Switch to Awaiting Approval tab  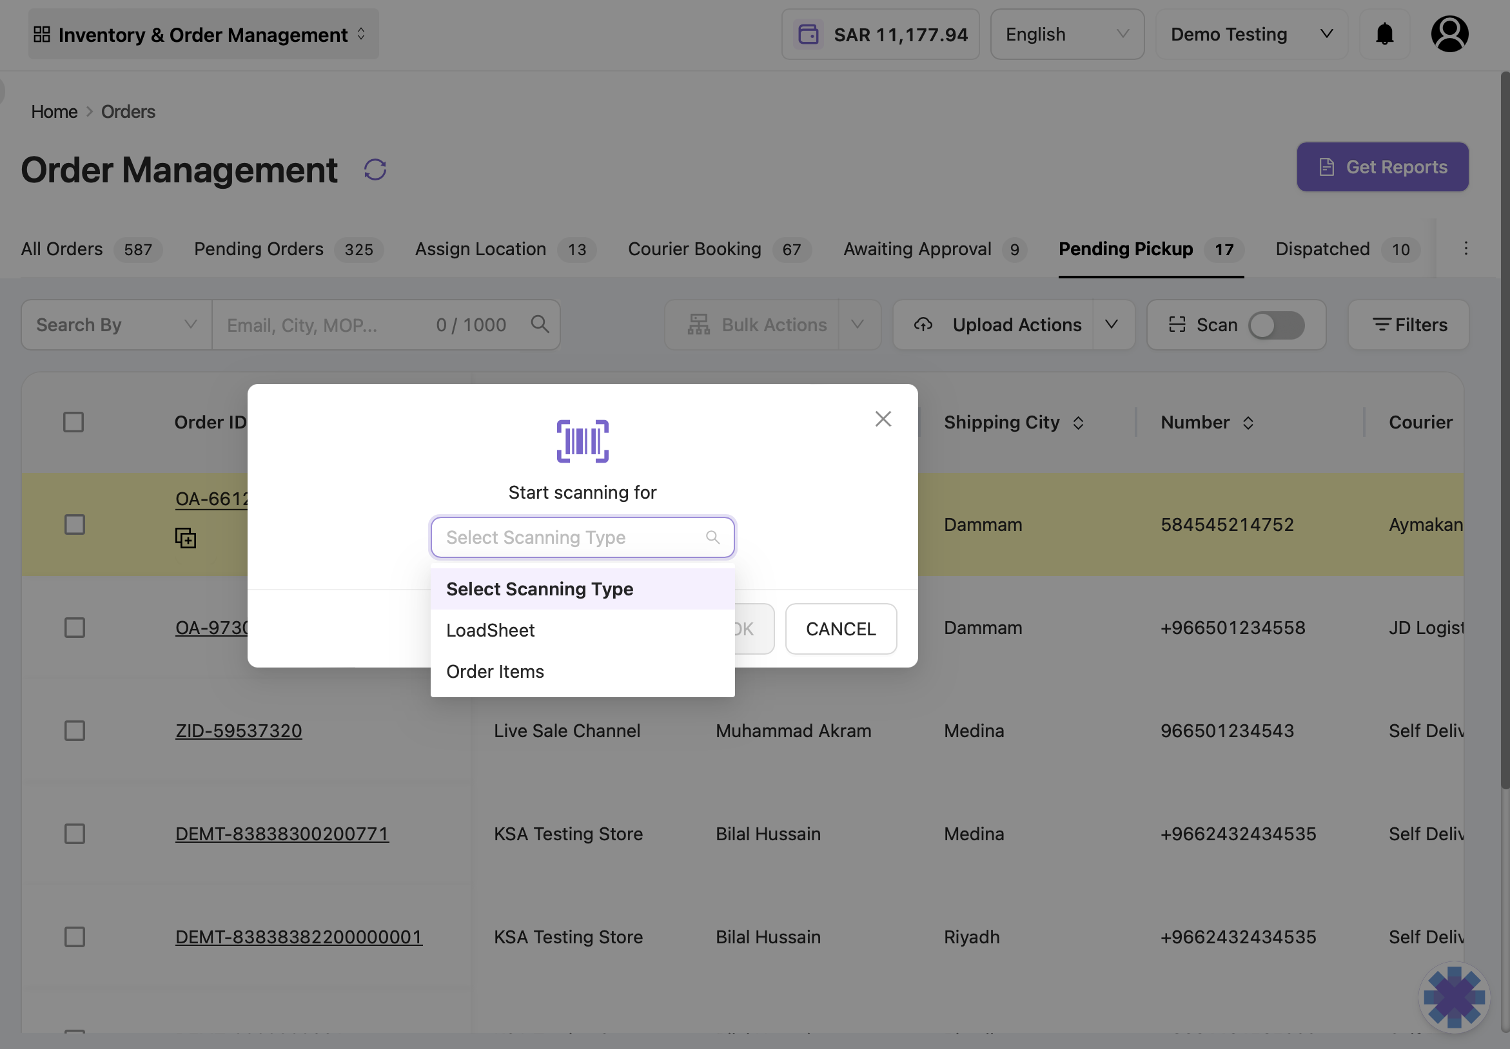point(935,249)
